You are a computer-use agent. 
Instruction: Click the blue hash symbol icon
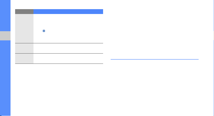point(44,31)
